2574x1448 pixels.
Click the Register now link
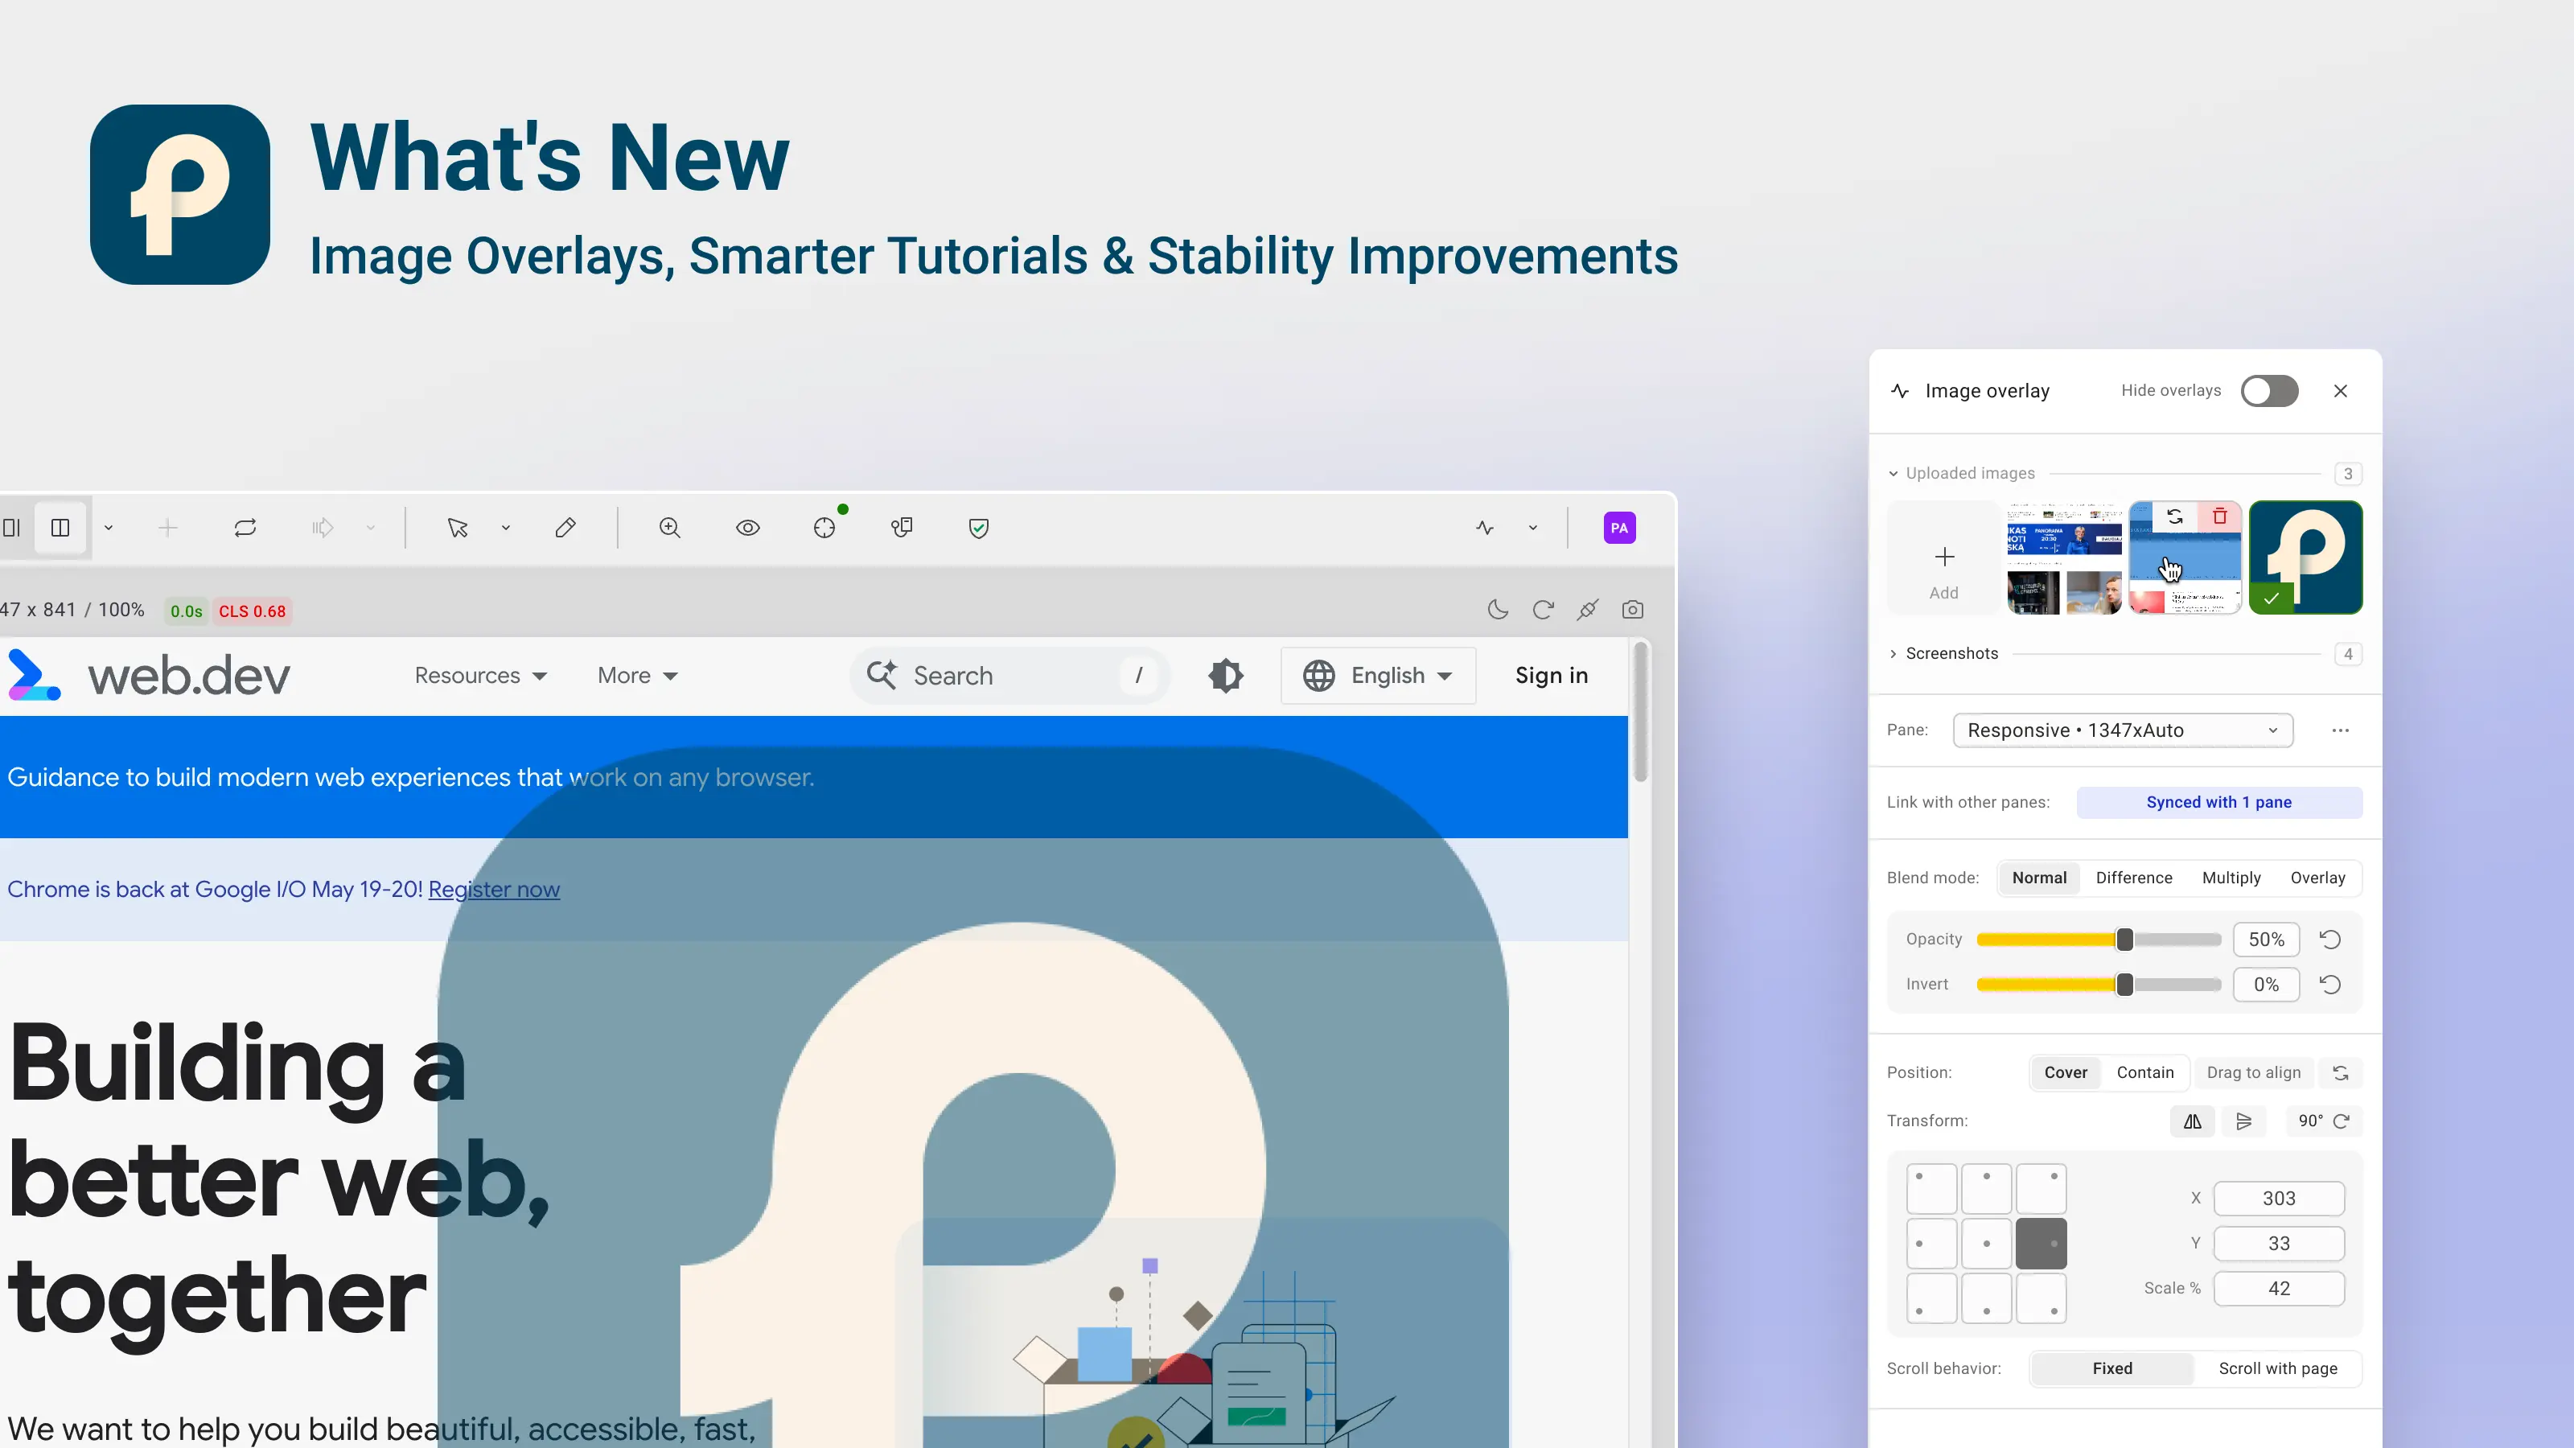[x=494, y=890]
